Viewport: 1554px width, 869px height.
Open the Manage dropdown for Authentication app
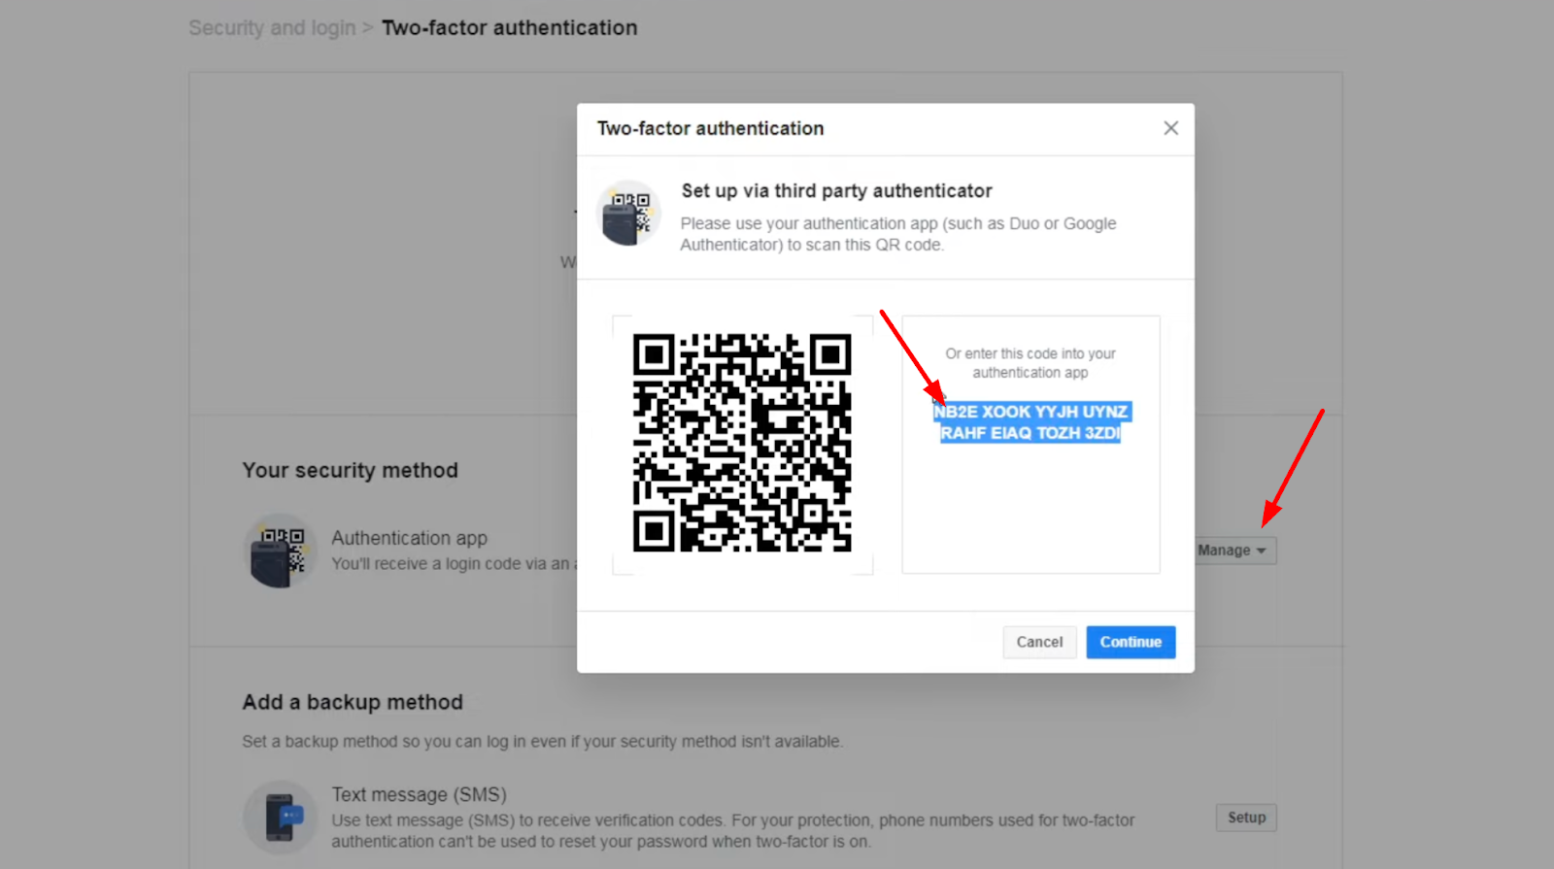pos(1232,551)
